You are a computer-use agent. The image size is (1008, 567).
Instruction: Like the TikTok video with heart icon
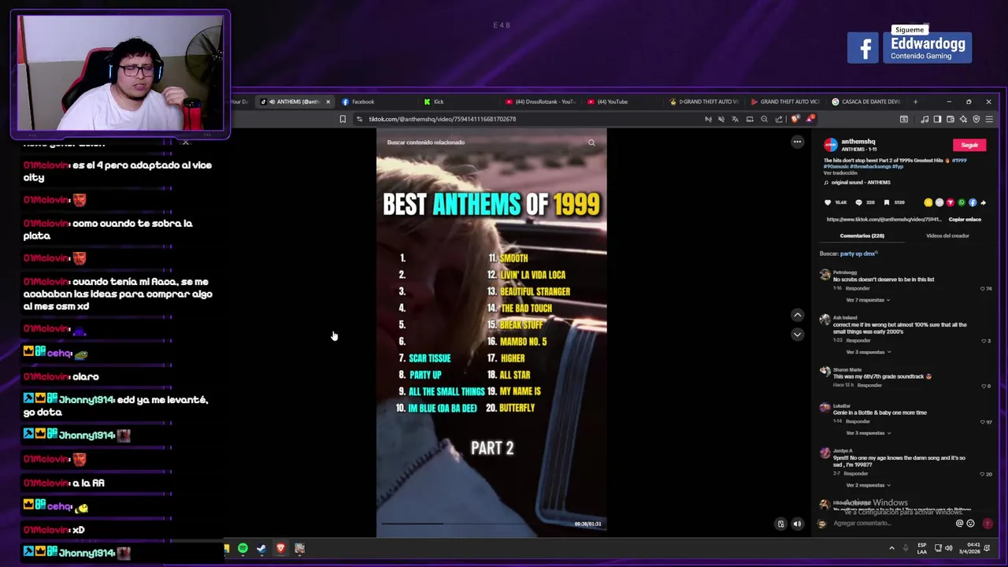coord(828,202)
